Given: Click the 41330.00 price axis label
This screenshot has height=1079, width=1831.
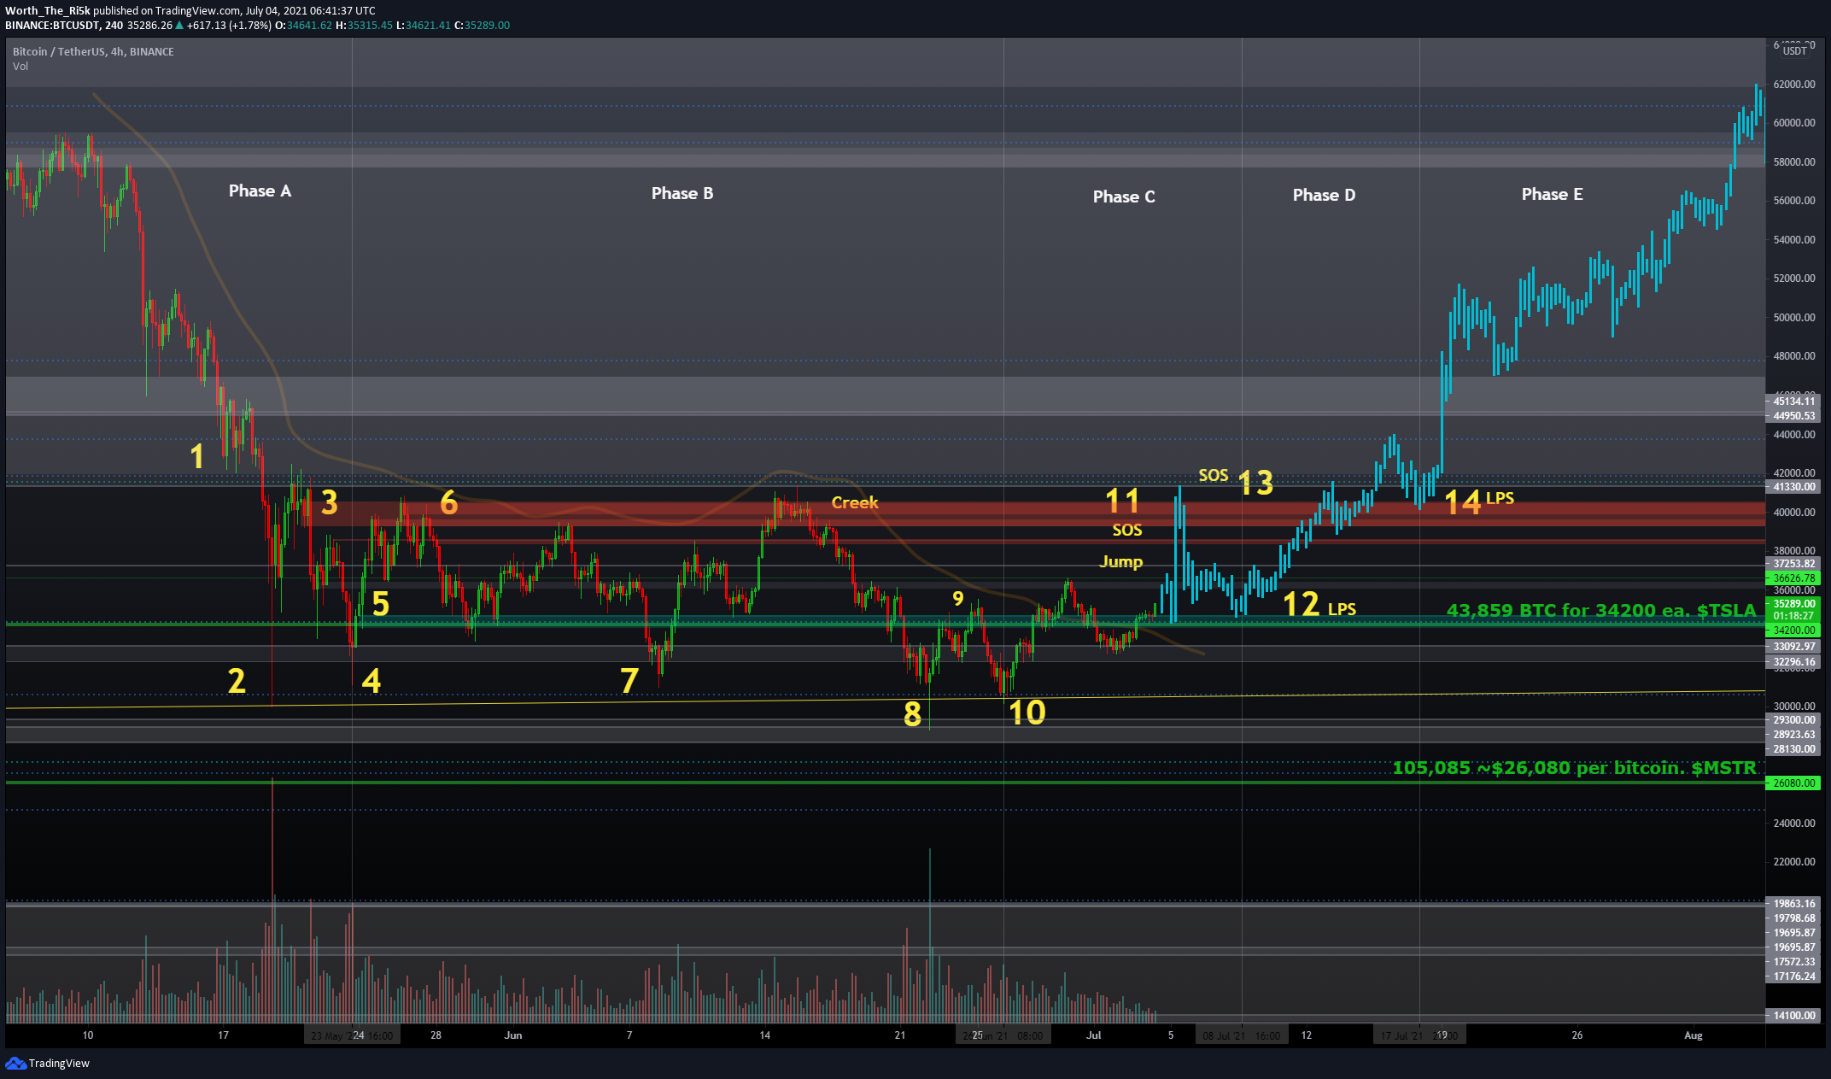Looking at the screenshot, I should 1793,486.
